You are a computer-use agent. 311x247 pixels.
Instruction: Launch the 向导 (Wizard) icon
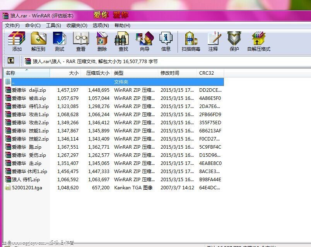[x=144, y=41]
